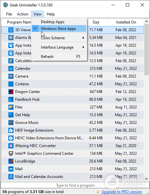Click the star icon beside Upgrade link

pyautogui.click(x=98, y=192)
